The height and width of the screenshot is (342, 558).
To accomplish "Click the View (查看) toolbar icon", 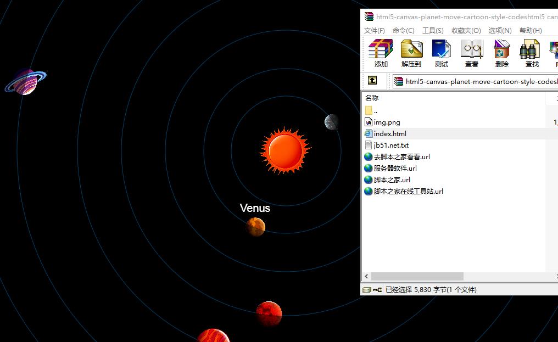I will click(472, 49).
